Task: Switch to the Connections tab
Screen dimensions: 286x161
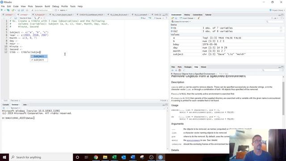Action: [198, 15]
